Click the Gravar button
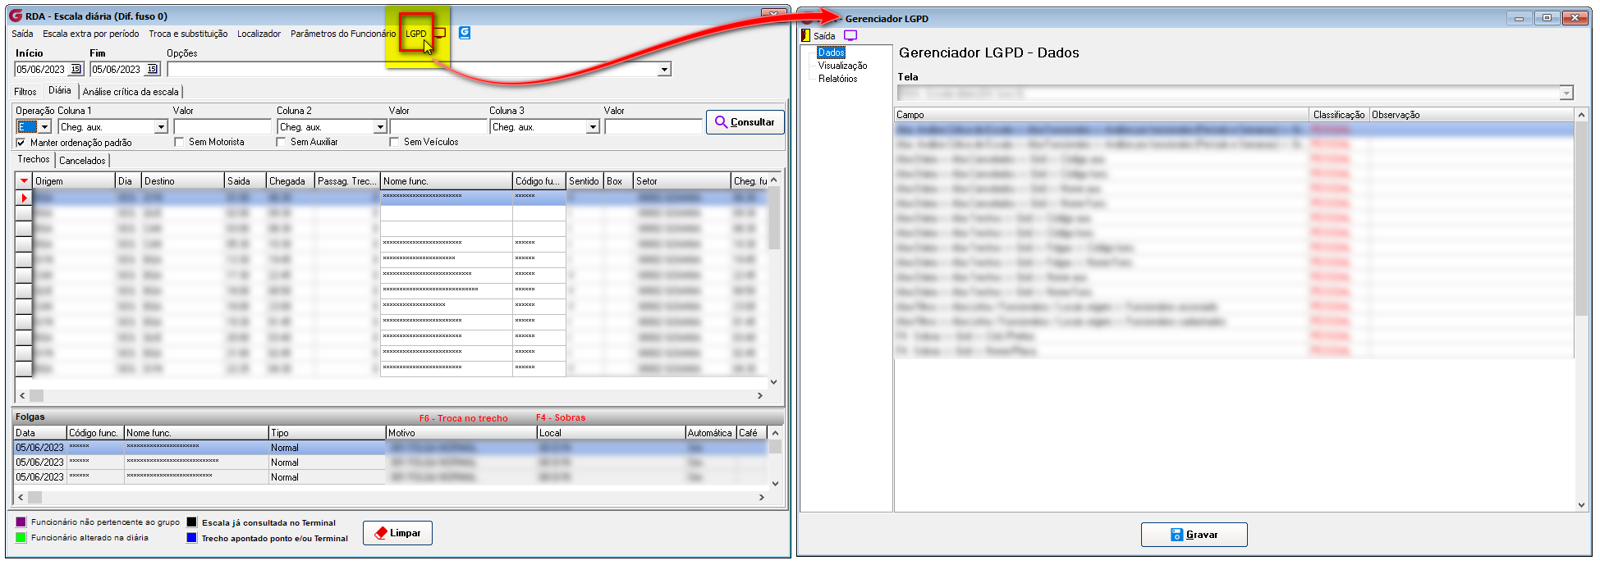1600x565 pixels. tap(1194, 535)
